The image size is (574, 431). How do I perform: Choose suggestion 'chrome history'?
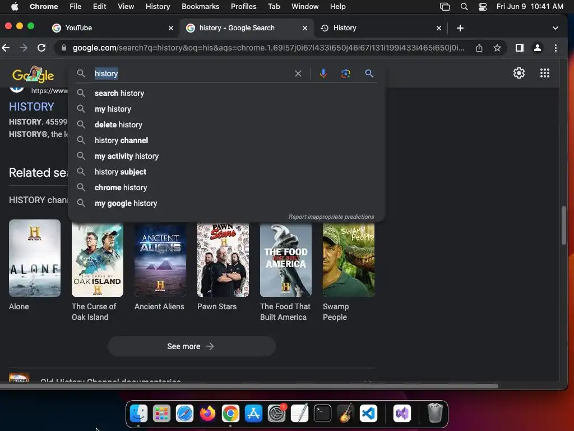click(x=226, y=187)
